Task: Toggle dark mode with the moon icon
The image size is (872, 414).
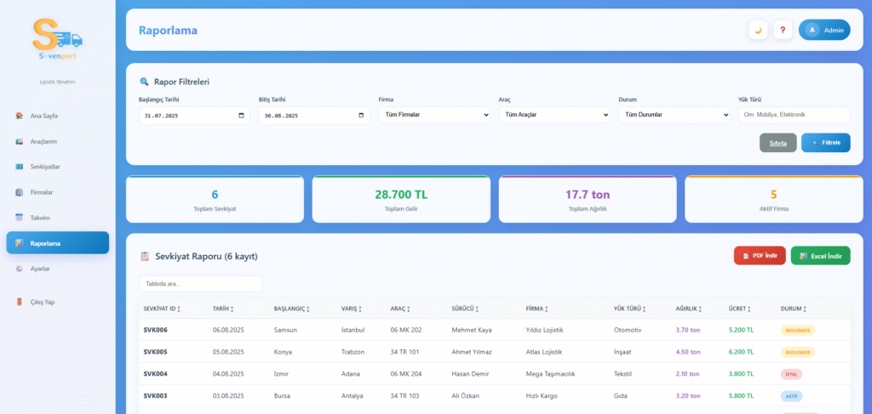Action: coord(758,30)
